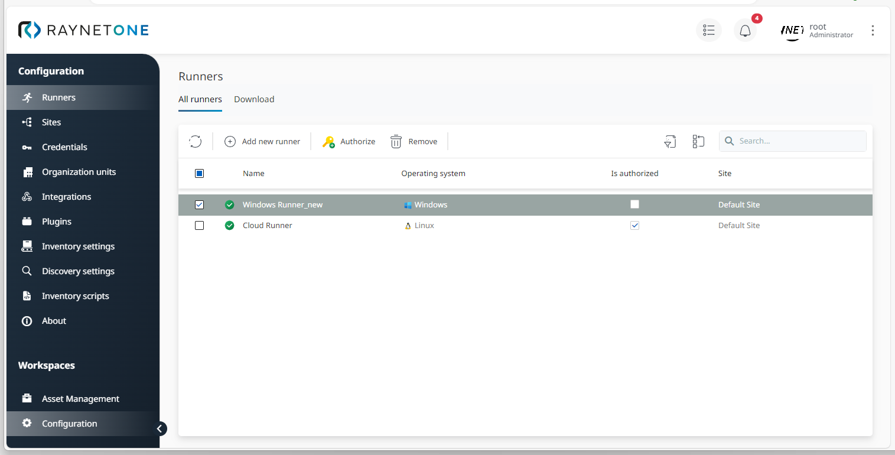This screenshot has height=455, width=895.
Task: Remove the selected Windows Runner_new
Action: [414, 141]
